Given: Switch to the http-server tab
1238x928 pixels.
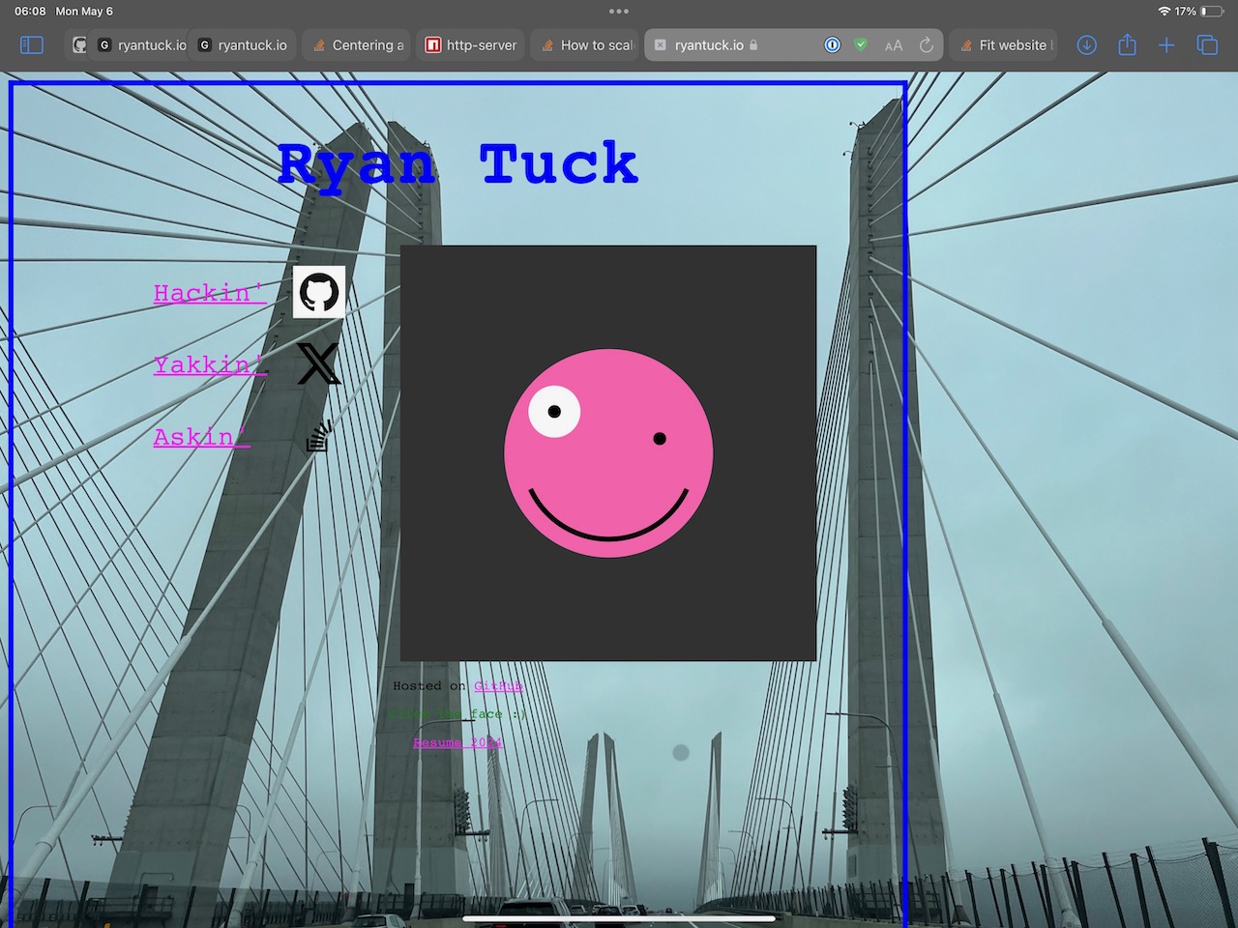Looking at the screenshot, I should click(x=472, y=45).
